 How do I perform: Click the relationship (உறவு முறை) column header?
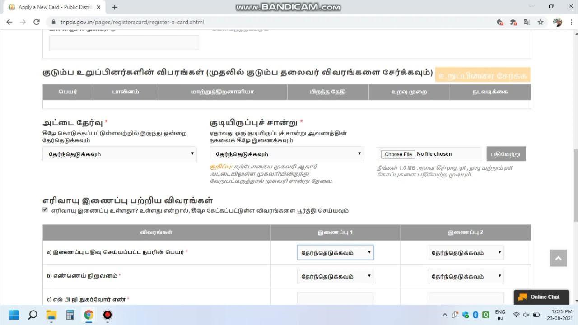pyautogui.click(x=409, y=92)
